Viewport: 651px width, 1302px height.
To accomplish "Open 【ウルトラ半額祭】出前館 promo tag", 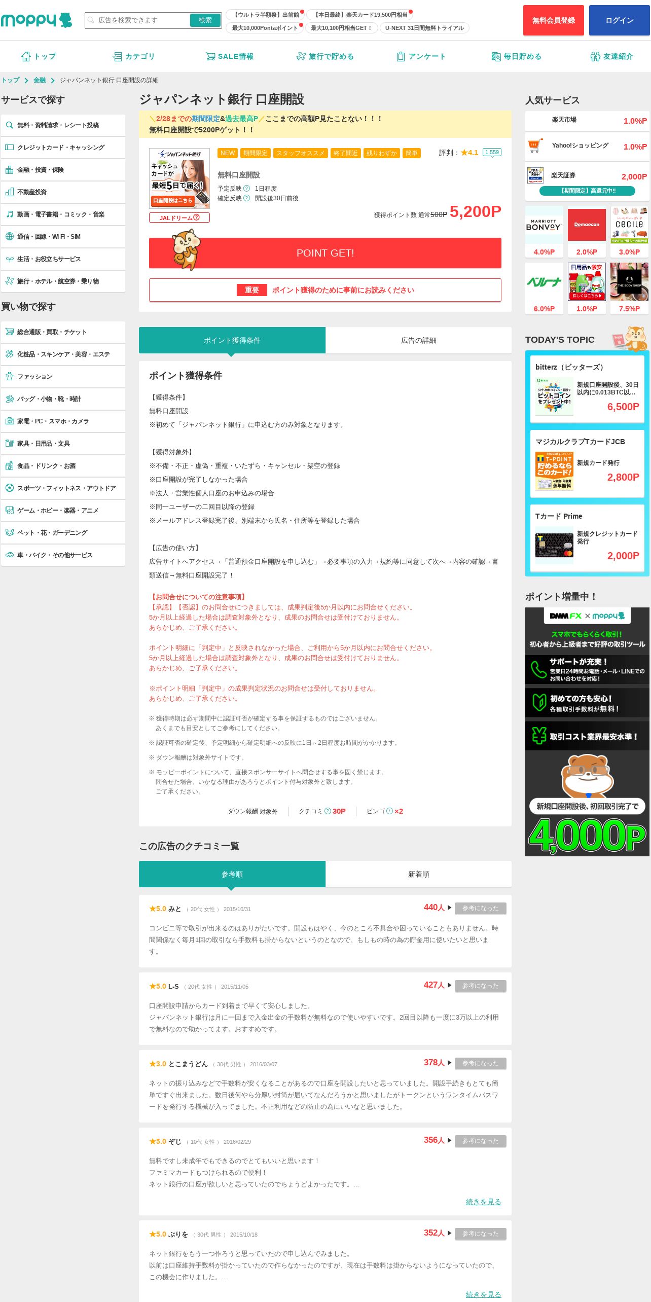I will (x=265, y=15).
